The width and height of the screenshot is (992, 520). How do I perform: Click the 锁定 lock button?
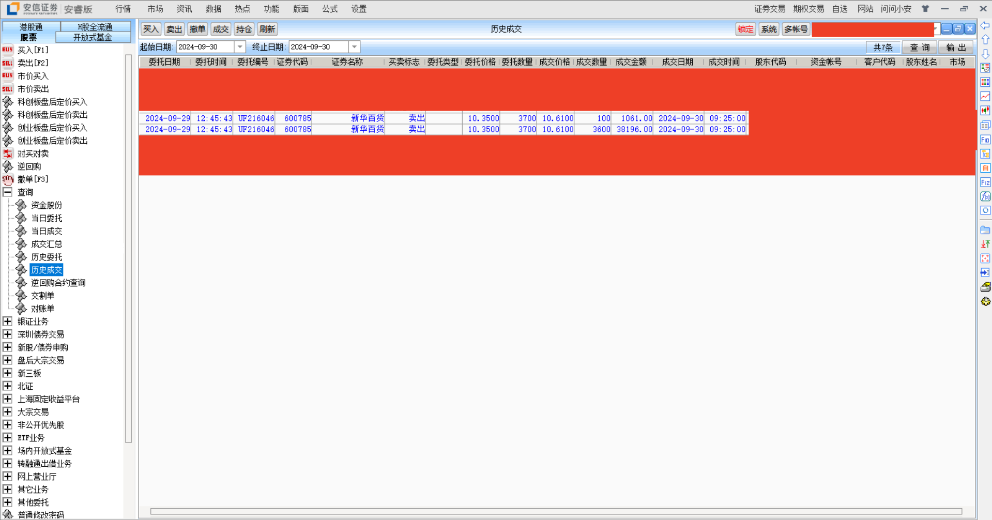tap(745, 29)
